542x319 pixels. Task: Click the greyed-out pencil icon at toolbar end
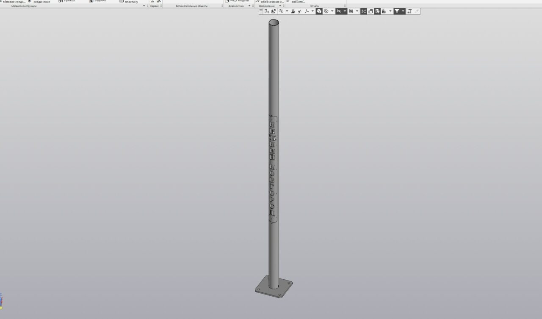(417, 11)
